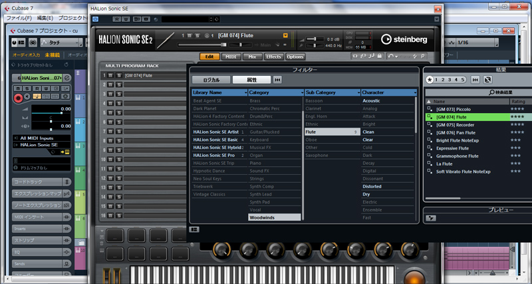Open the タッチ automation mode dropdown in Cubase
532x284 pixels.
(x=61, y=43)
